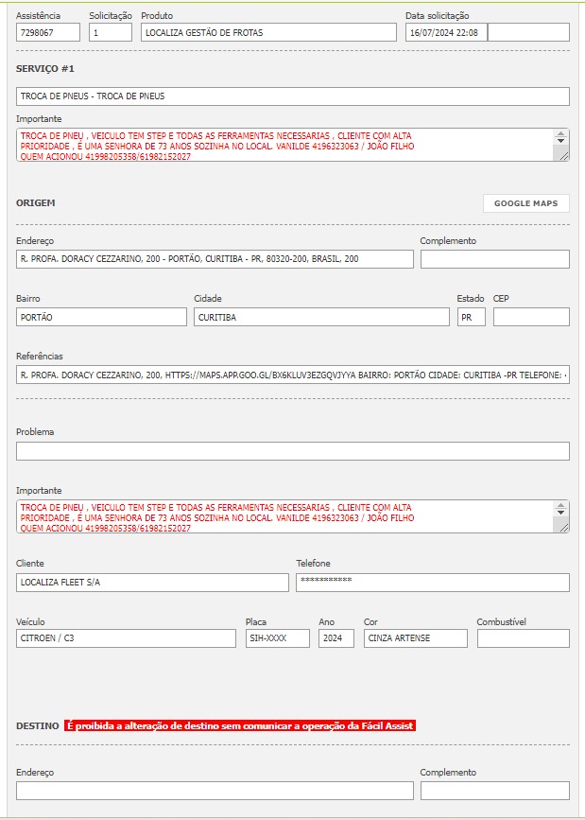Select the Produto field with Localiza Gestão de Frotas
This screenshot has height=820, width=585.
coord(268,32)
